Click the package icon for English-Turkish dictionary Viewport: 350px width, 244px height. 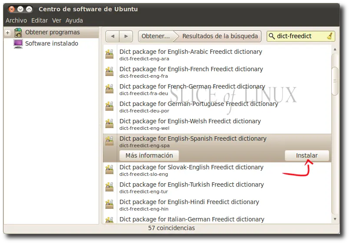109,187
